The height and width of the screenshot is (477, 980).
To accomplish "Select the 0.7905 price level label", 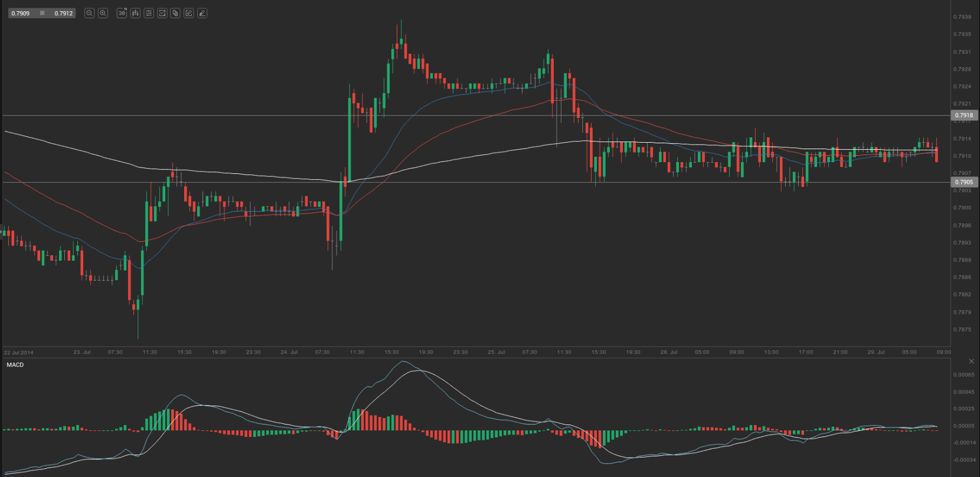I will (963, 182).
